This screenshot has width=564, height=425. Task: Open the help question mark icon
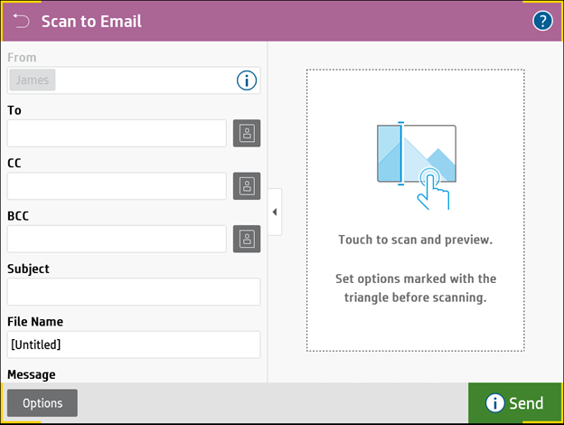(x=542, y=21)
